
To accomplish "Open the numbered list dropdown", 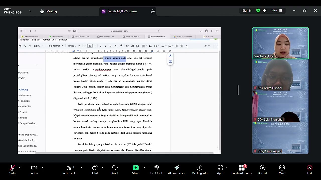I will tap(171, 46).
